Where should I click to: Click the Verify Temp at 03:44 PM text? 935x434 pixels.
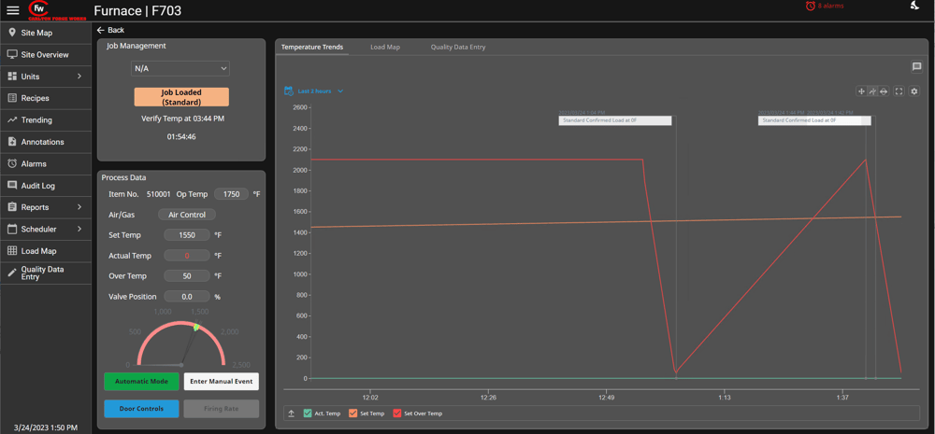tap(182, 119)
